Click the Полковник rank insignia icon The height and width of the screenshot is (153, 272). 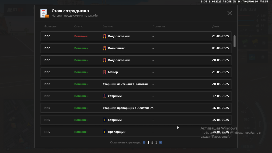[x=105, y=48]
